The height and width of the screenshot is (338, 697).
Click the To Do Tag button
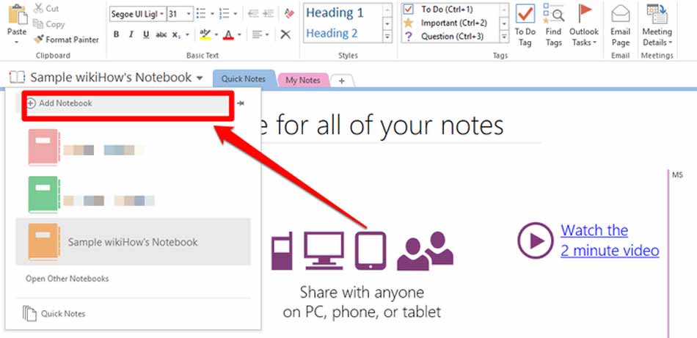(525, 26)
